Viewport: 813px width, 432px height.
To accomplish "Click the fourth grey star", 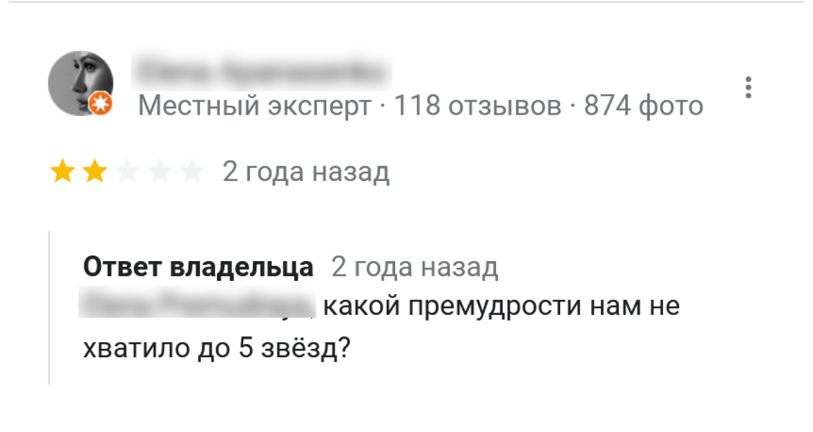I will 159,171.
